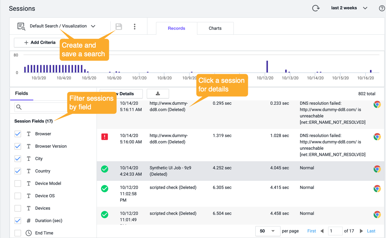Enable the Device OS checkbox

18,196
